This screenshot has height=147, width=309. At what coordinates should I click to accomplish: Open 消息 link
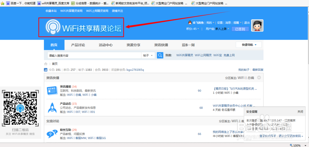228,23
